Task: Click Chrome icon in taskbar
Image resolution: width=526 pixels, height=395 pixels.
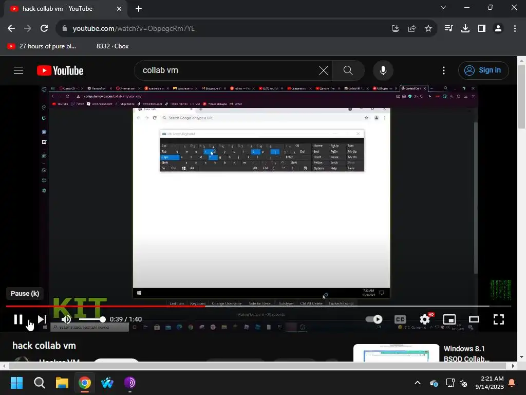Action: coord(85,383)
